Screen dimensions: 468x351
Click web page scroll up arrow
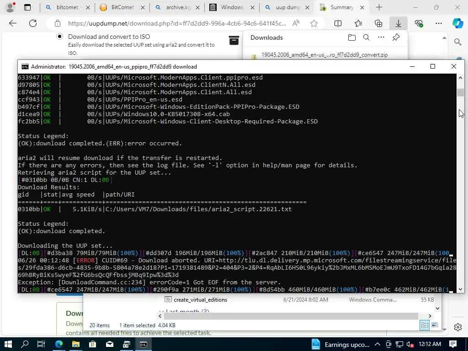click(x=444, y=38)
